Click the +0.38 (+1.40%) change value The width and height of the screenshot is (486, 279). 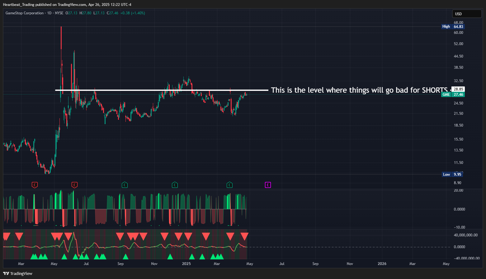[133, 13]
